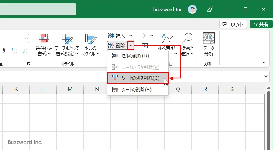
Task: Expand the formula bar chevron
Action: coord(266,76)
